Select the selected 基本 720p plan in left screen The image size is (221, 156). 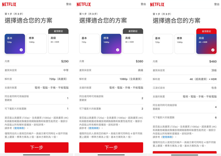point(15,44)
